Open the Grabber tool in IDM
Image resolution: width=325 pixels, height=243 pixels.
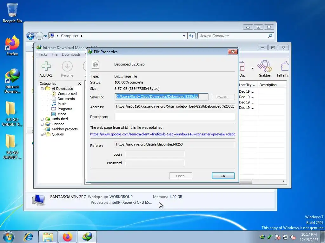265,69
